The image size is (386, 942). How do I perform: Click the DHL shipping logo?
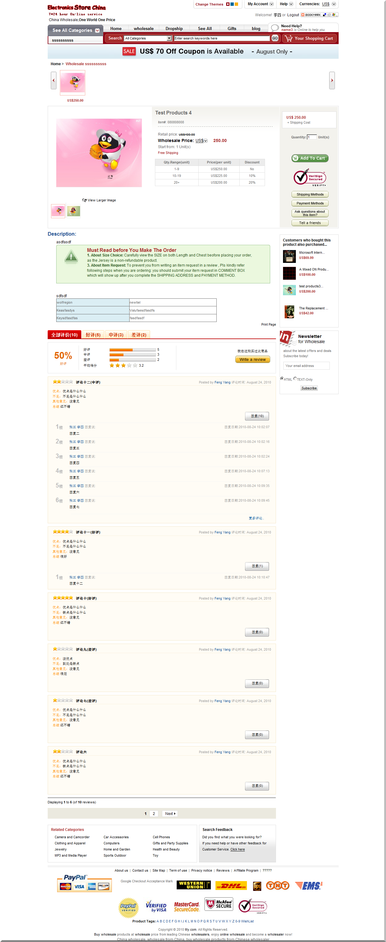coord(231,886)
